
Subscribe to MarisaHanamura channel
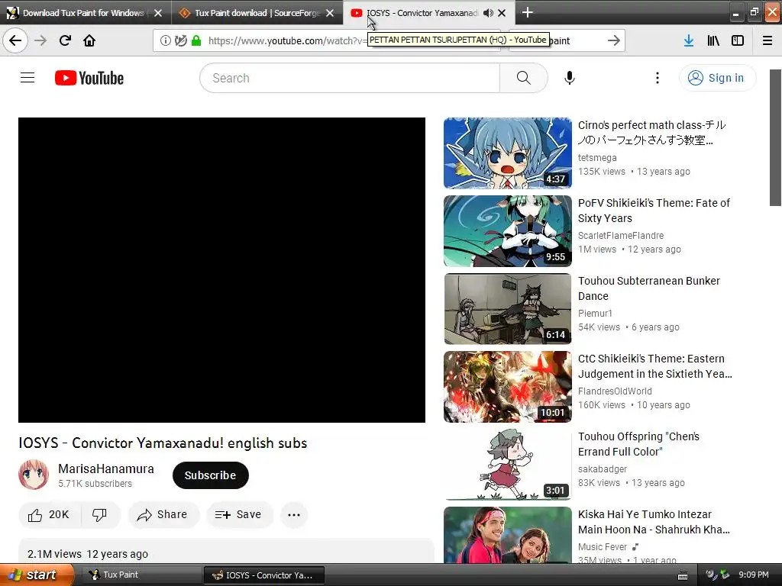[211, 475]
